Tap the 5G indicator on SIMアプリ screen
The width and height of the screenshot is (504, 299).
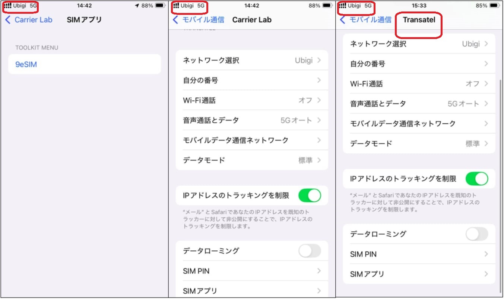[x=33, y=6]
